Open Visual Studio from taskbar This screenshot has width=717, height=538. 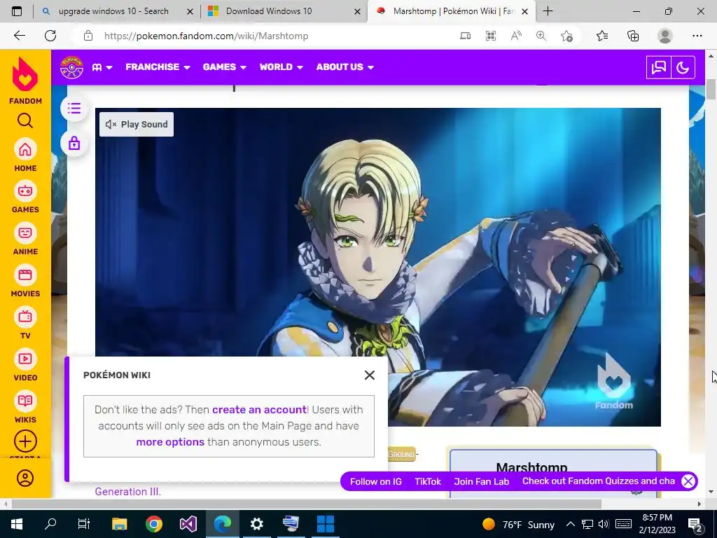(x=188, y=524)
